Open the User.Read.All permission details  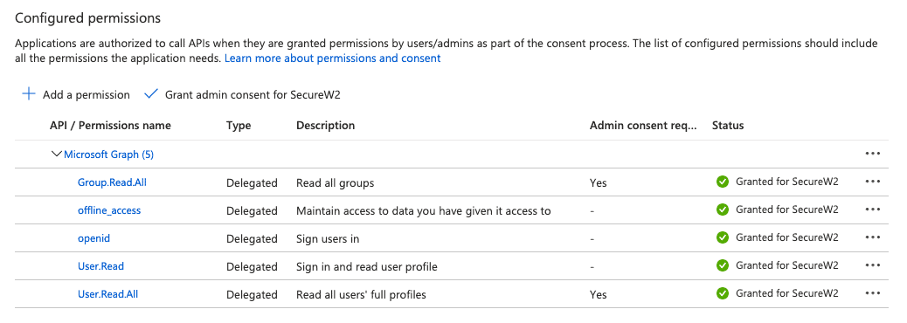pos(108,294)
